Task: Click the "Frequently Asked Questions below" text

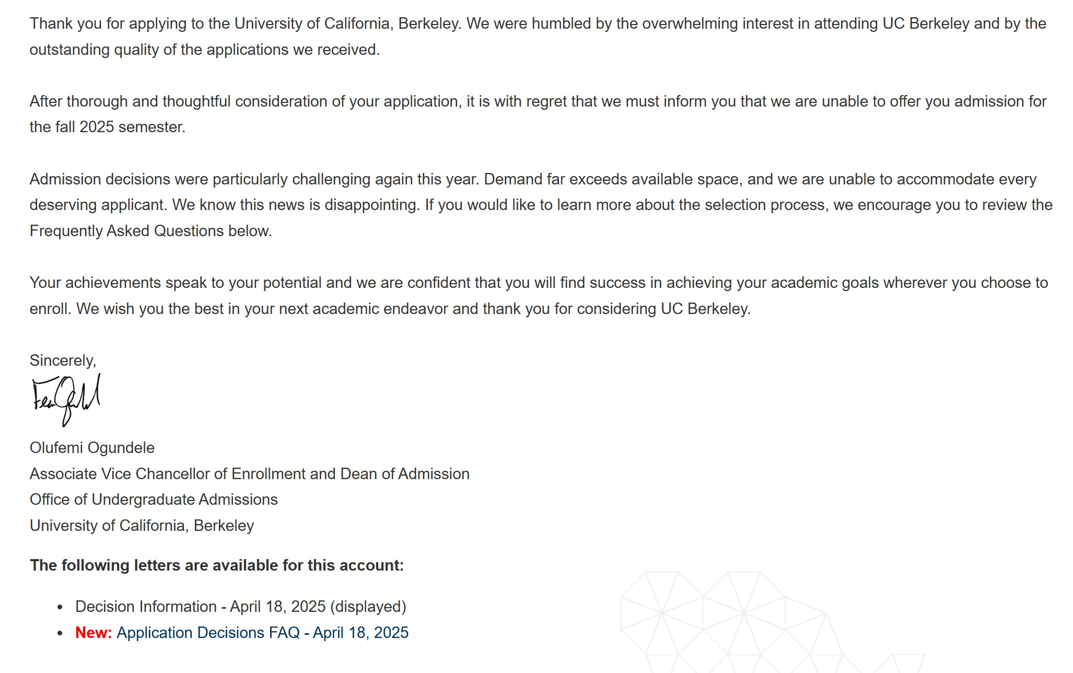Action: (150, 231)
